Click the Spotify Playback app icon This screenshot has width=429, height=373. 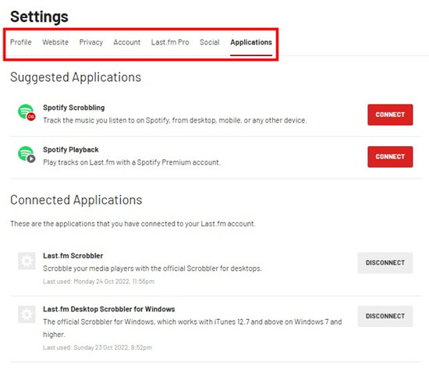point(27,155)
